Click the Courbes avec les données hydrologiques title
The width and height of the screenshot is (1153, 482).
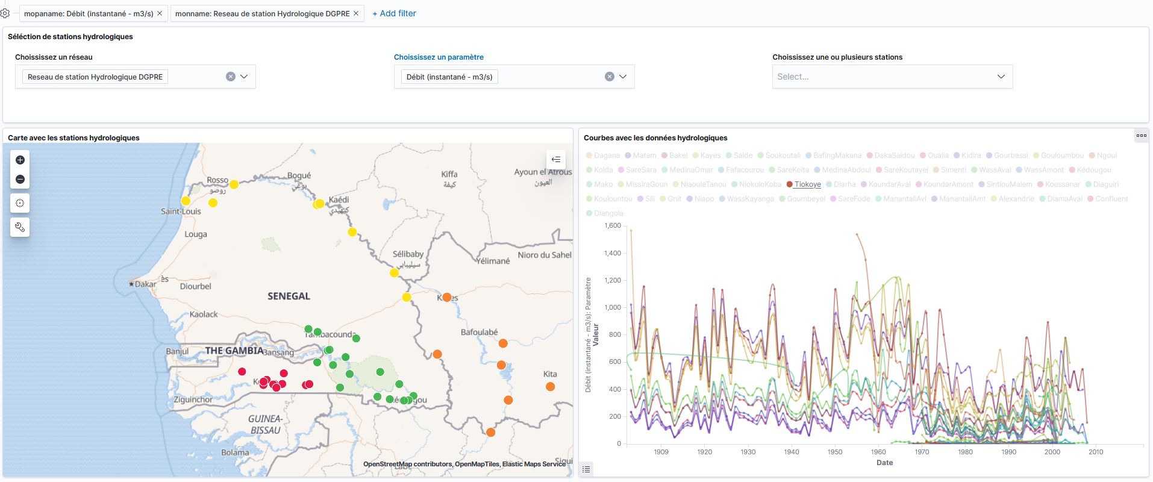[x=655, y=138]
